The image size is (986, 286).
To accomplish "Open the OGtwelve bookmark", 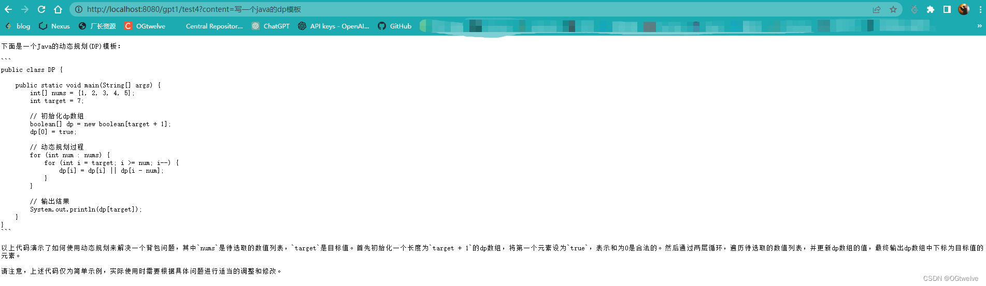I will click(145, 26).
